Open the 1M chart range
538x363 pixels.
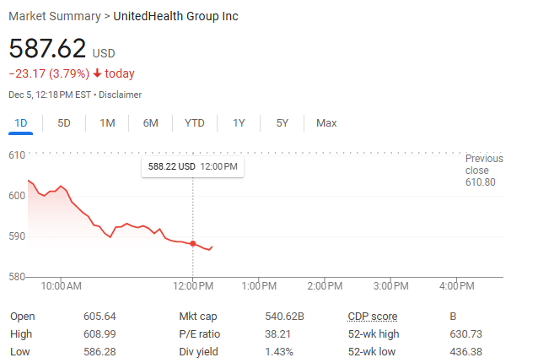pos(107,123)
